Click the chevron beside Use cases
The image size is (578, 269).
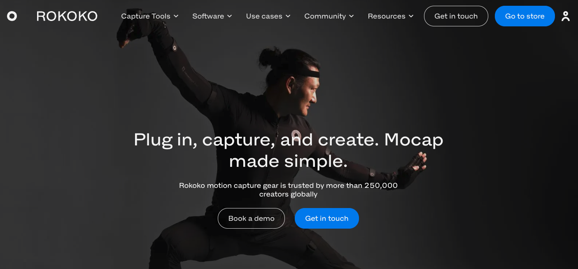click(288, 16)
